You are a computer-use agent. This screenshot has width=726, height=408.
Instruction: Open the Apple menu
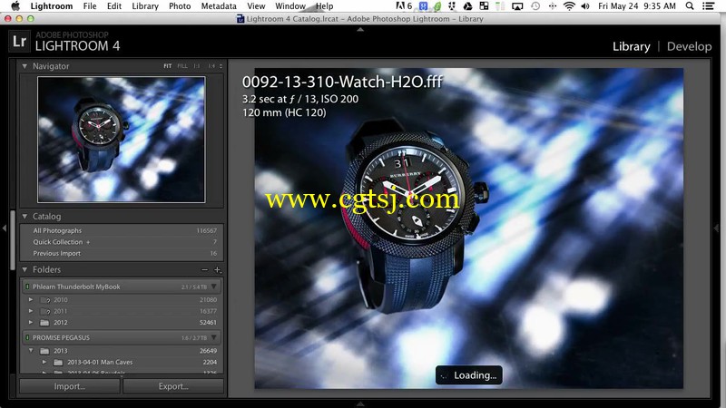(x=15, y=6)
